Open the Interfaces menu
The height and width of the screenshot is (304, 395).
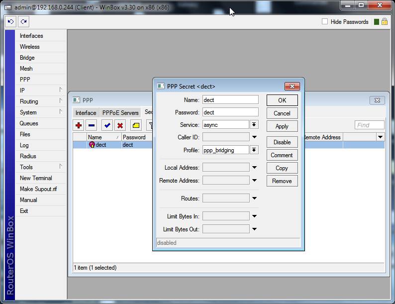point(31,36)
